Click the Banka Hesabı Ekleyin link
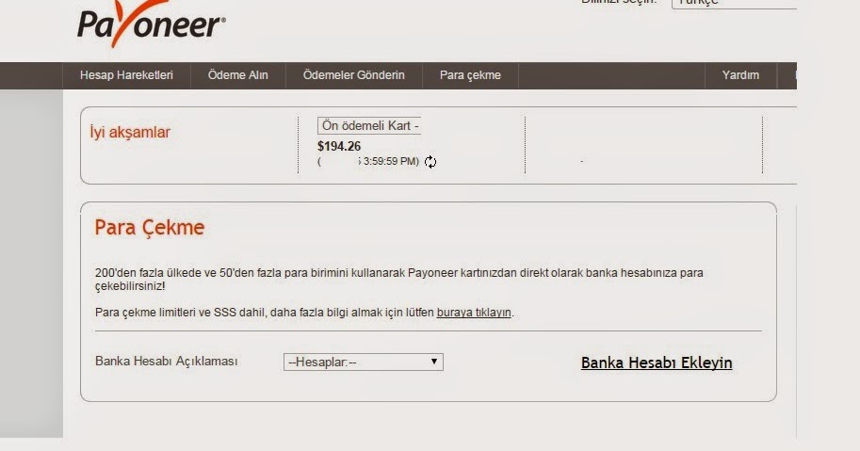860x451 pixels. 657,362
